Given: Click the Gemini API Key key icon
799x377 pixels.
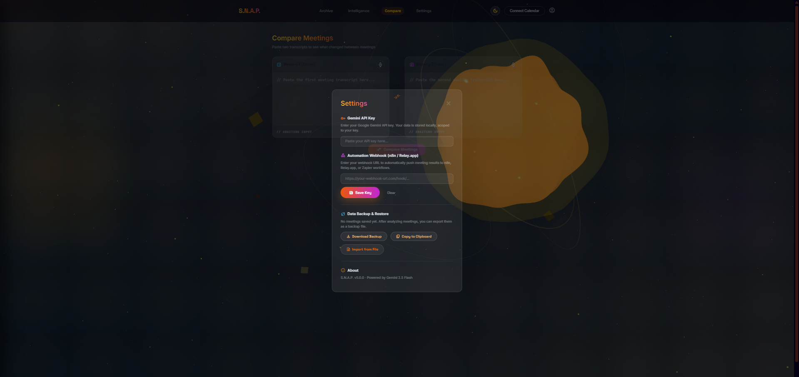Looking at the screenshot, I should pyautogui.click(x=343, y=118).
